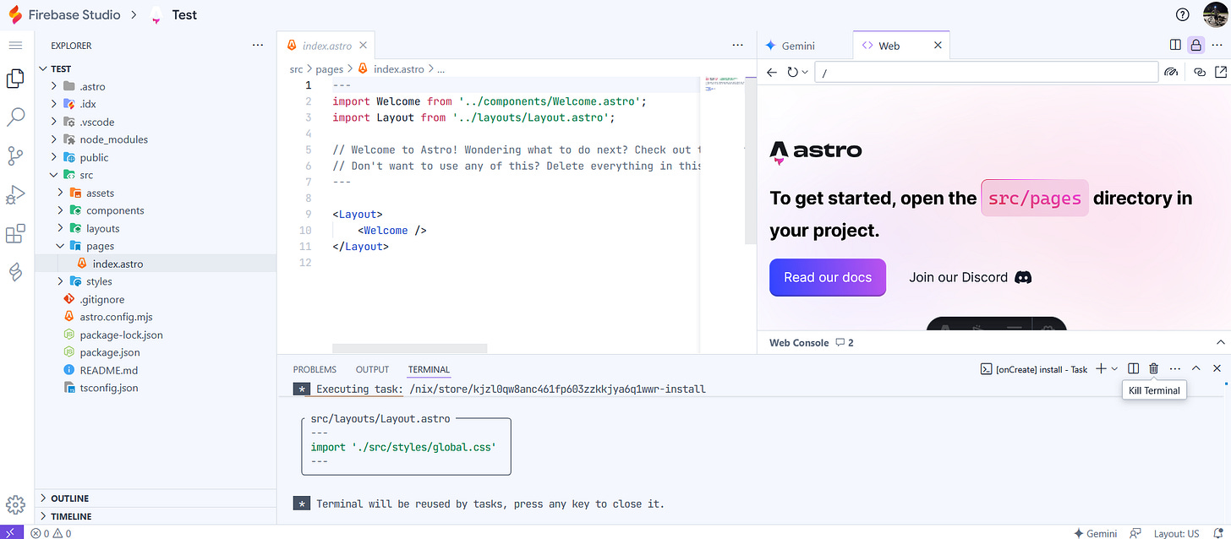Click the Firebase Studio logo
The width and height of the screenshot is (1231, 539).
point(14,14)
